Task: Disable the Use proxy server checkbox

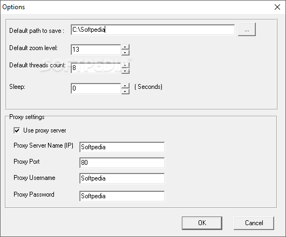Action: coord(17,130)
